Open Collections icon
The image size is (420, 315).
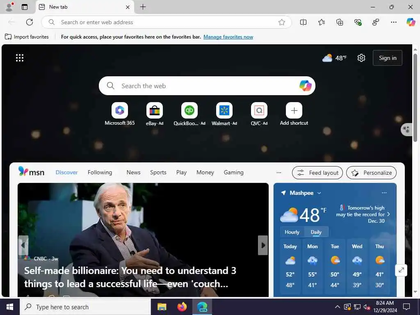340,22
